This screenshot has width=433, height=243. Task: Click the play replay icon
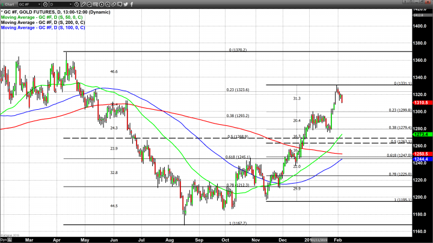coord(102,4)
